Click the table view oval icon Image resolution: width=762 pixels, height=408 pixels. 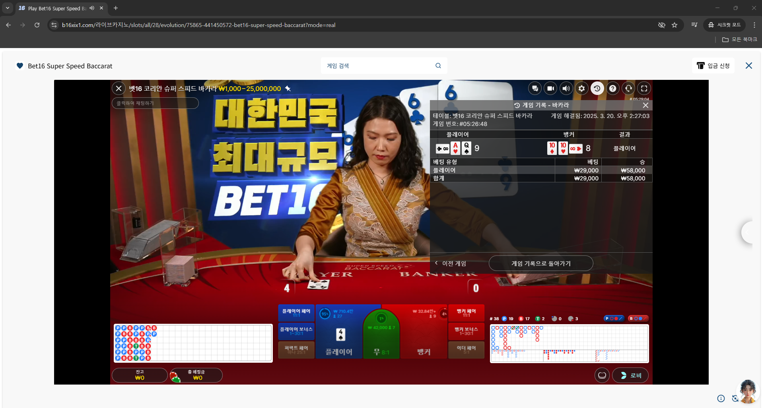pos(602,375)
